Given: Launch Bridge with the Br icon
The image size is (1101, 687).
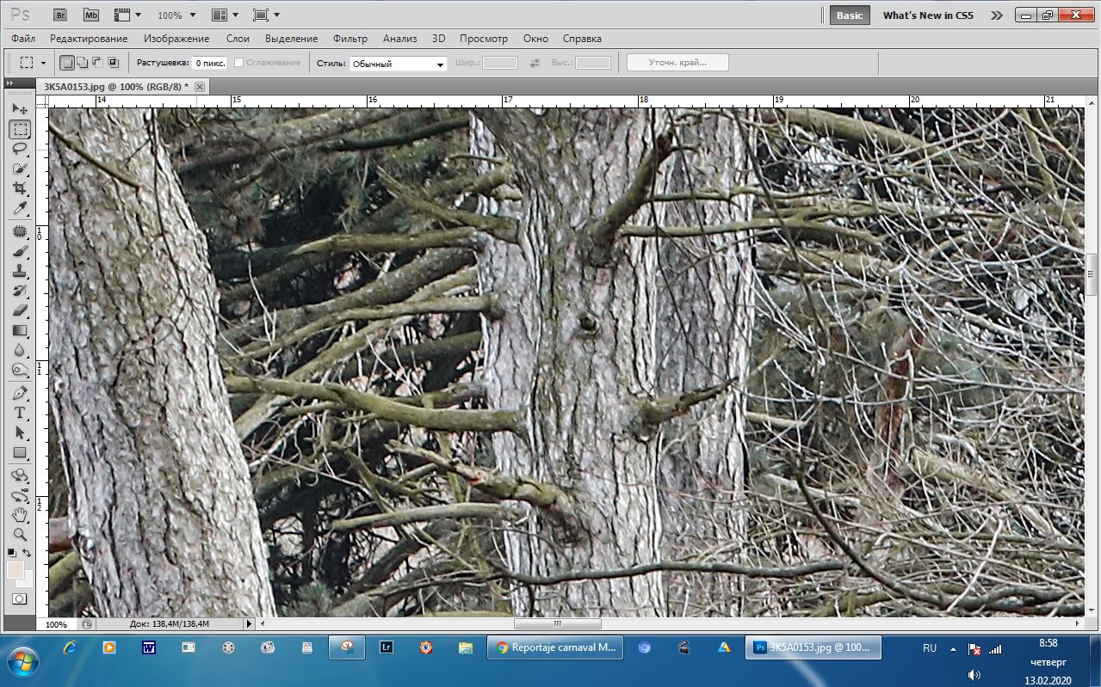Looking at the screenshot, I should (60, 15).
